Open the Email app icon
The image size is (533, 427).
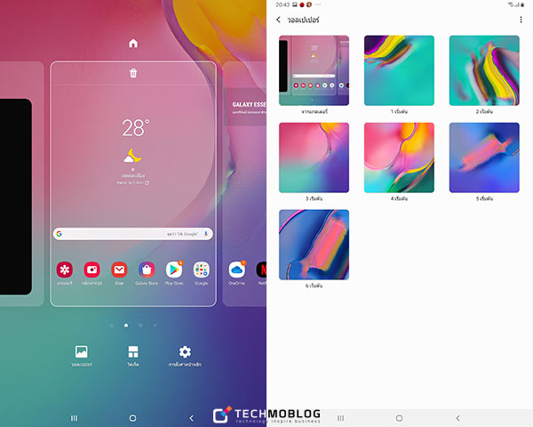(x=119, y=270)
